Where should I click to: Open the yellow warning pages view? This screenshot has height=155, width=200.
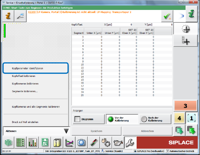click(x=57, y=142)
